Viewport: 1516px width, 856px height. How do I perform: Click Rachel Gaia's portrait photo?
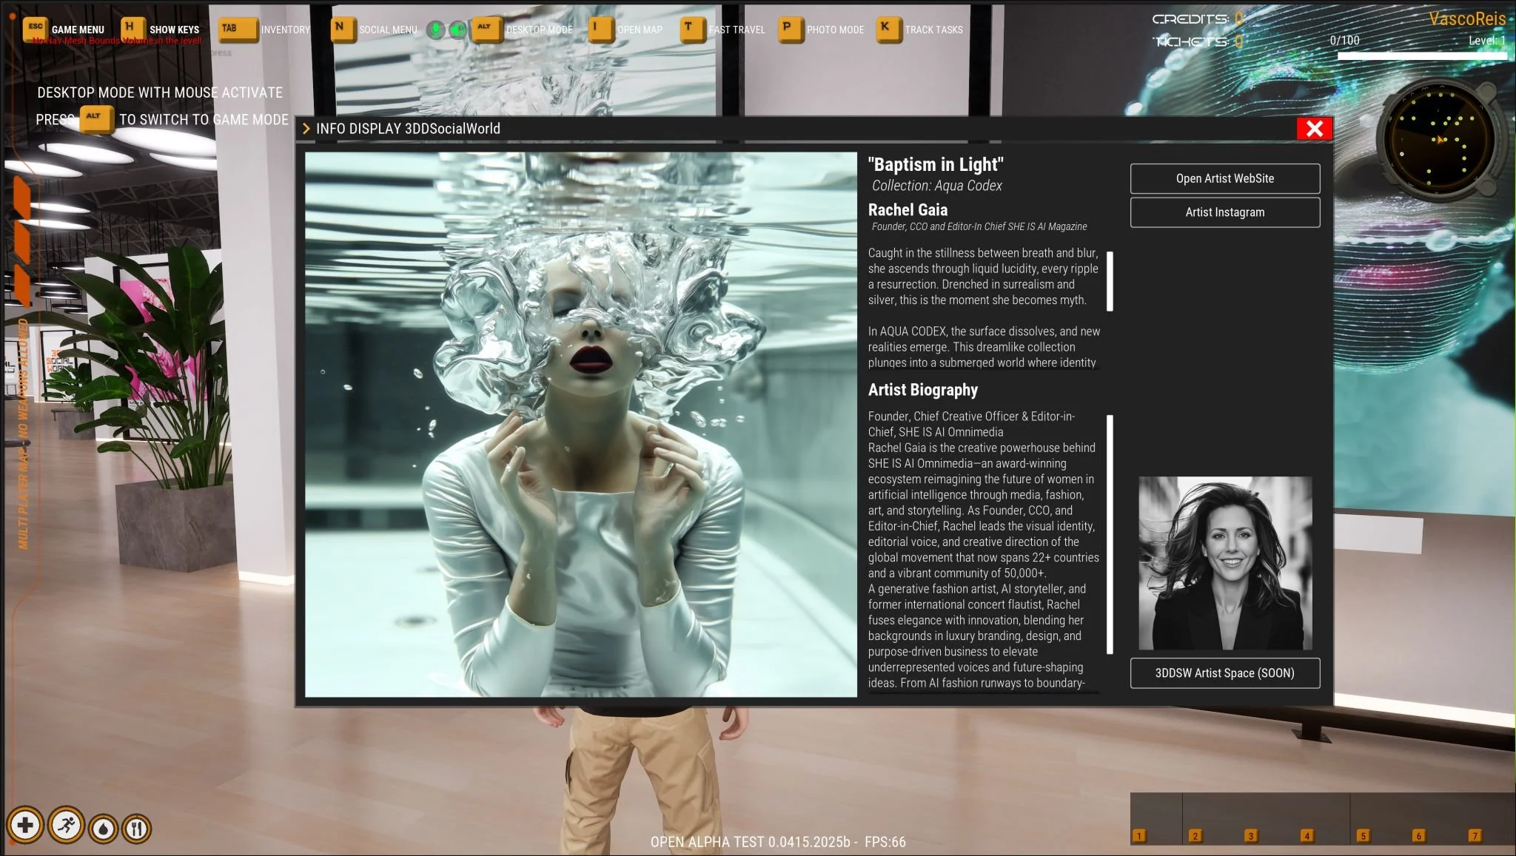pyautogui.click(x=1224, y=563)
